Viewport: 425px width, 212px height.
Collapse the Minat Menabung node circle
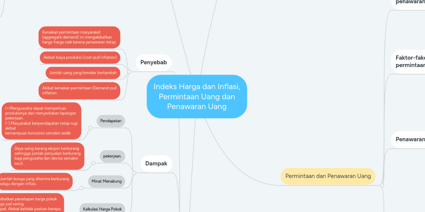point(81,188)
